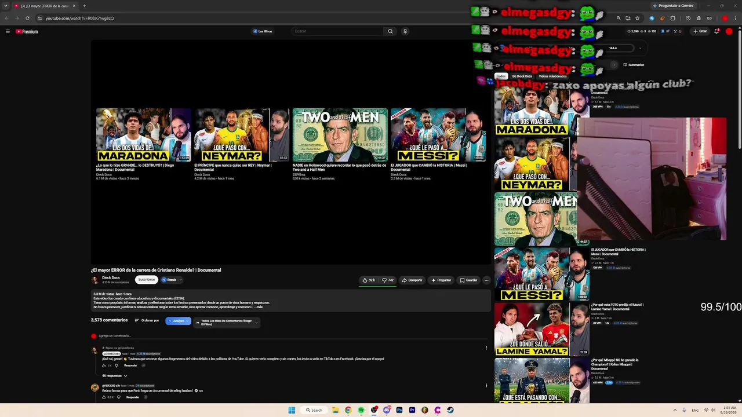Click the Mbappé sidebar video title
Screen dimensions: 742x417
tap(615, 364)
